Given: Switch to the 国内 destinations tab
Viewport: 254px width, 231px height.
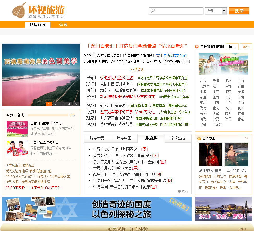Looking at the screenshot, I should [232, 47].
